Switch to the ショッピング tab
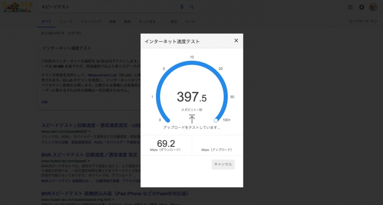Viewport: 383px width, 205px height. (x=91, y=22)
